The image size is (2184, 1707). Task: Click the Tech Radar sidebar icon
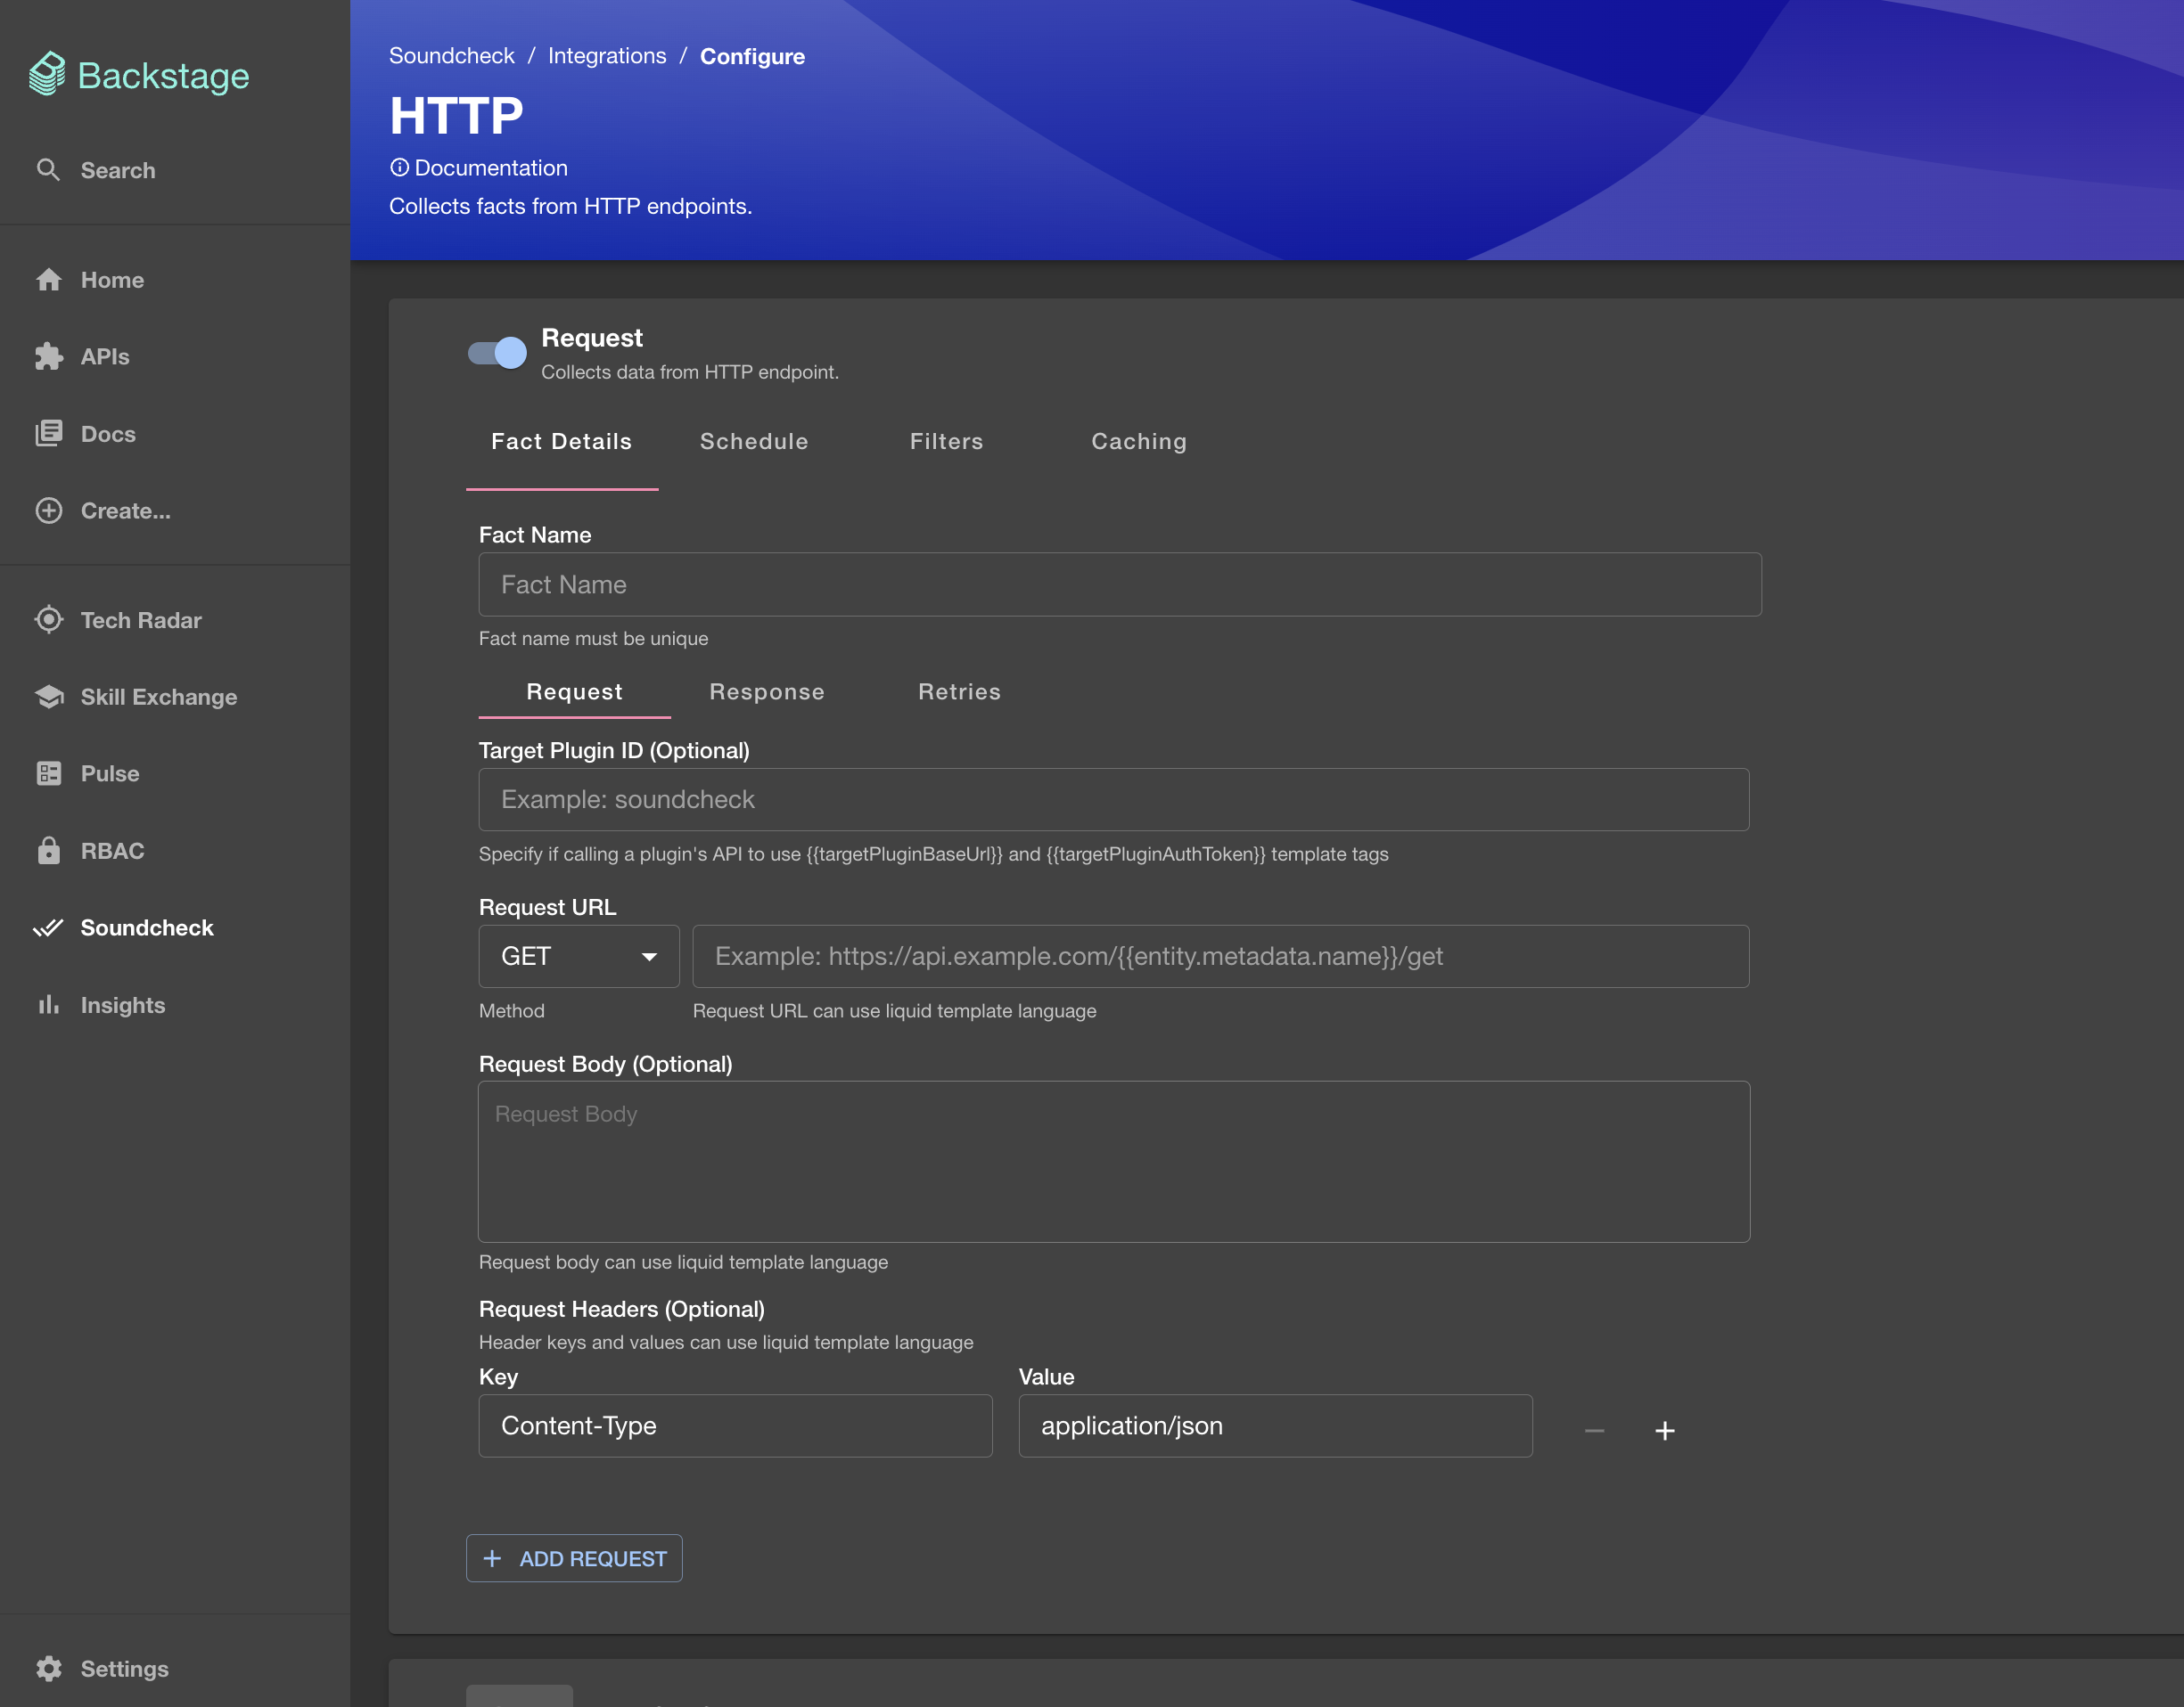(48, 618)
